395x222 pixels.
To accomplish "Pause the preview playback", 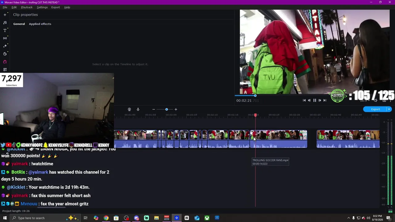I will [314, 100].
